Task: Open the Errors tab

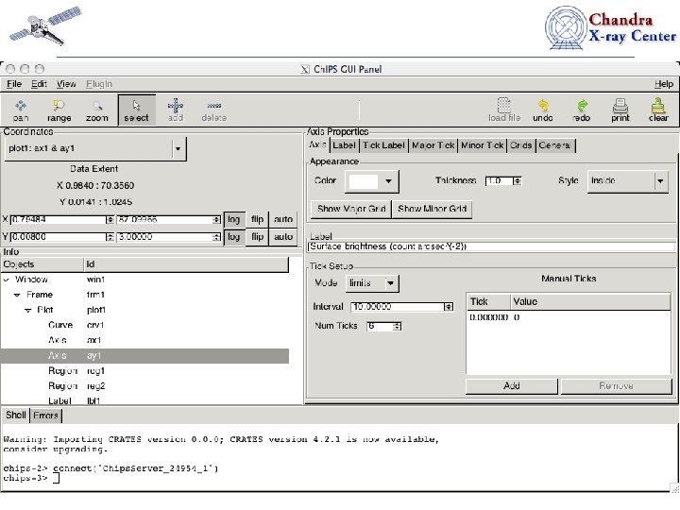Action: 45,416
